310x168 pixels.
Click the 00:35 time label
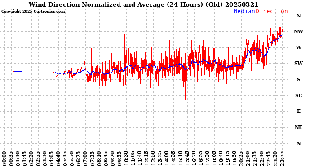tap(11, 159)
